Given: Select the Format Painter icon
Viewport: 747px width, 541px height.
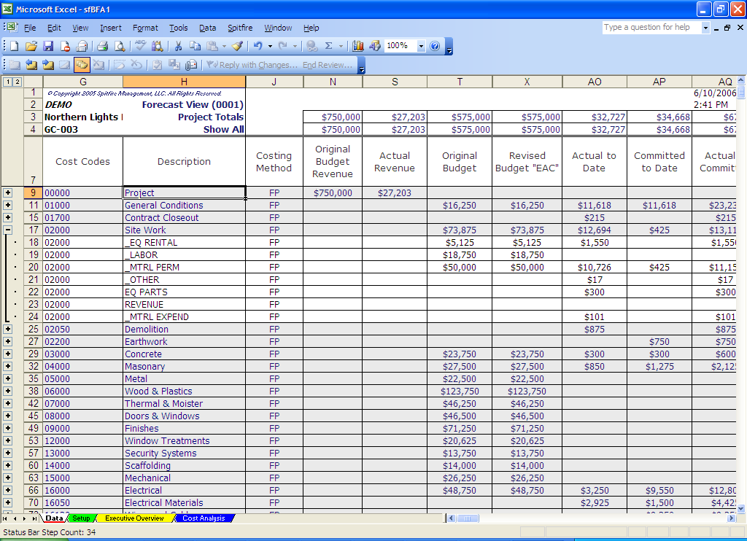Looking at the screenshot, I should 235,45.
